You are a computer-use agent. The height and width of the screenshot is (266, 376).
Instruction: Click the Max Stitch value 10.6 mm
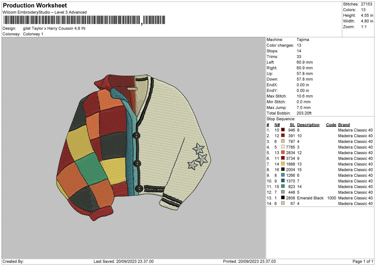pos(305,96)
